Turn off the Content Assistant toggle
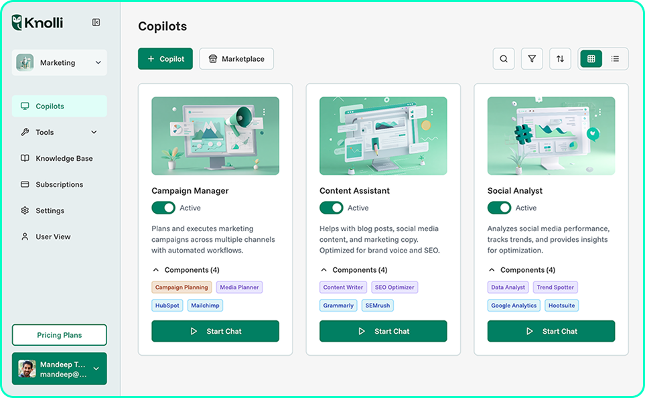This screenshot has width=645, height=398. (x=331, y=208)
